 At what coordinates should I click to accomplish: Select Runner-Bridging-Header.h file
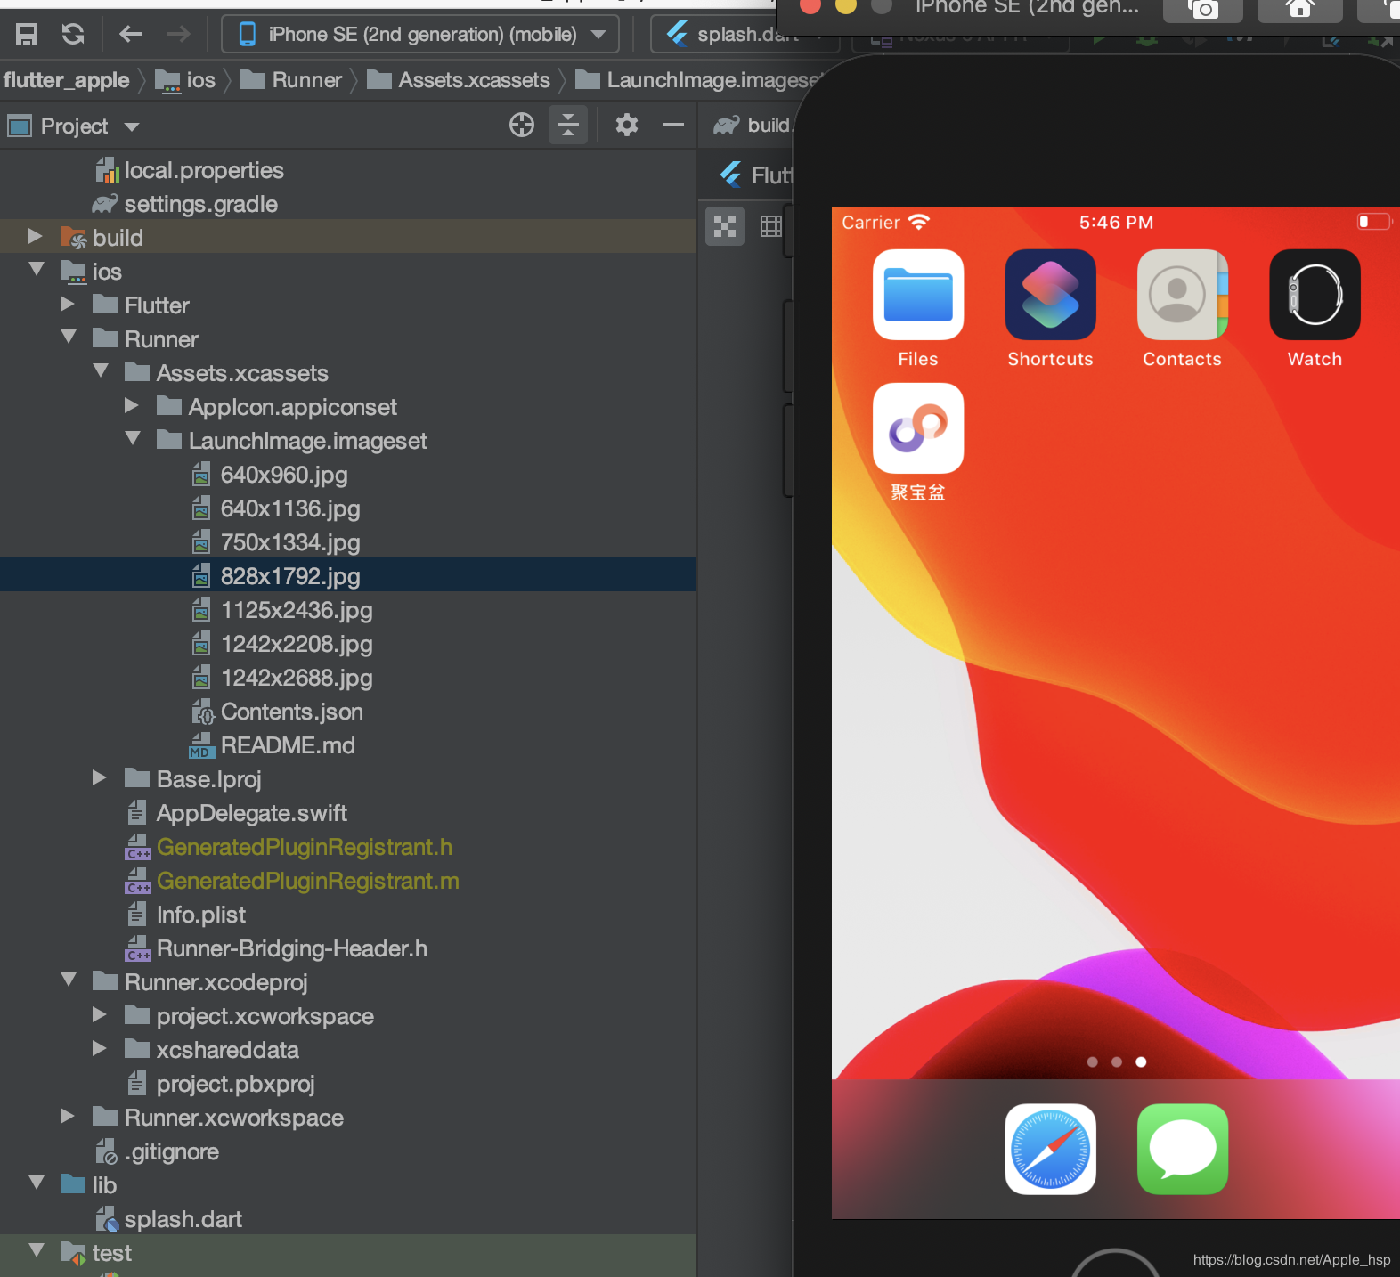(x=292, y=948)
